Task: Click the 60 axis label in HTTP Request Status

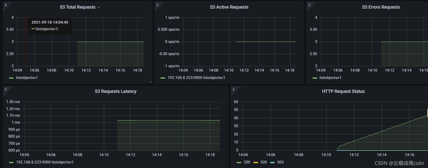Action: click(236, 102)
